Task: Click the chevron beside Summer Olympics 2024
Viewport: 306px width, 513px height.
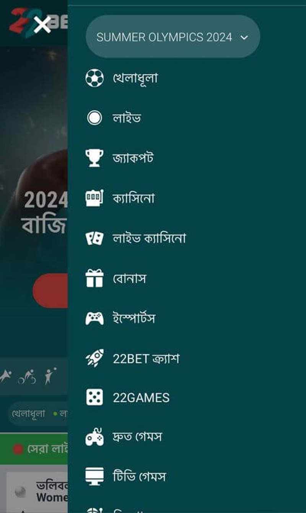Action: tap(244, 37)
